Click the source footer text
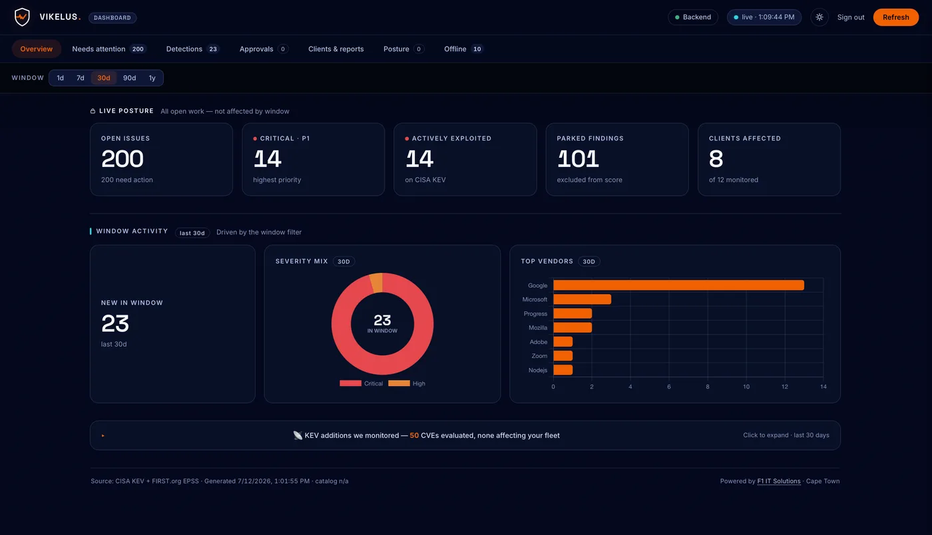Image resolution: width=932 pixels, height=535 pixels. pos(220,481)
